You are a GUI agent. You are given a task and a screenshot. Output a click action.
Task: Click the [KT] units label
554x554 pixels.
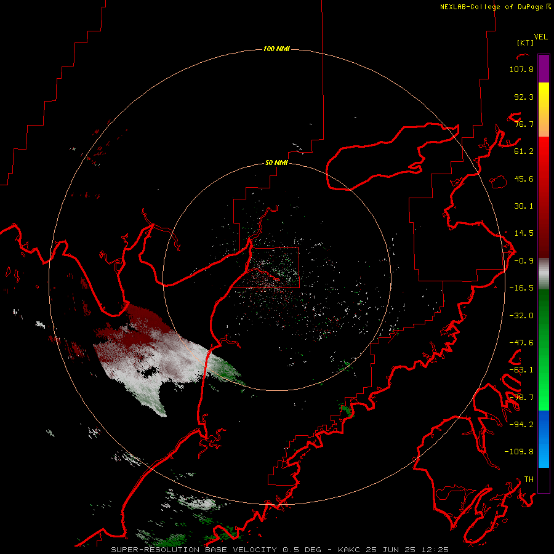click(526, 42)
